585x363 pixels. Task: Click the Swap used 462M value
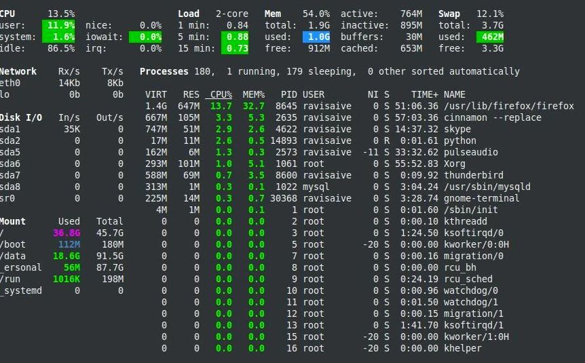[x=490, y=37]
